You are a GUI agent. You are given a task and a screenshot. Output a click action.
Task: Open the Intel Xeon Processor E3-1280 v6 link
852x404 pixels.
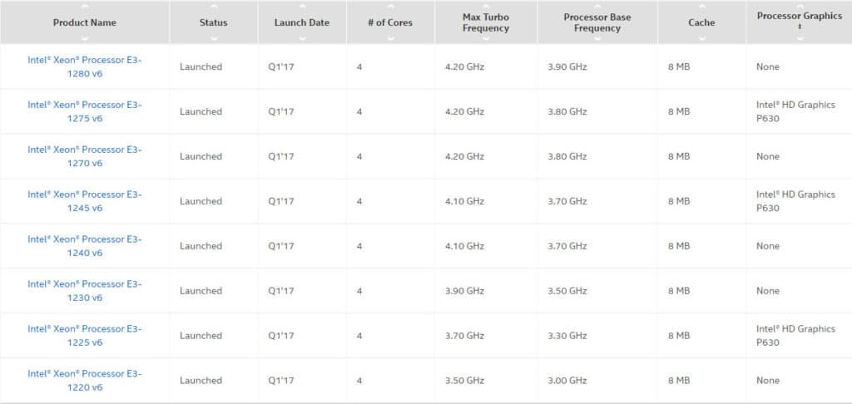click(x=84, y=67)
